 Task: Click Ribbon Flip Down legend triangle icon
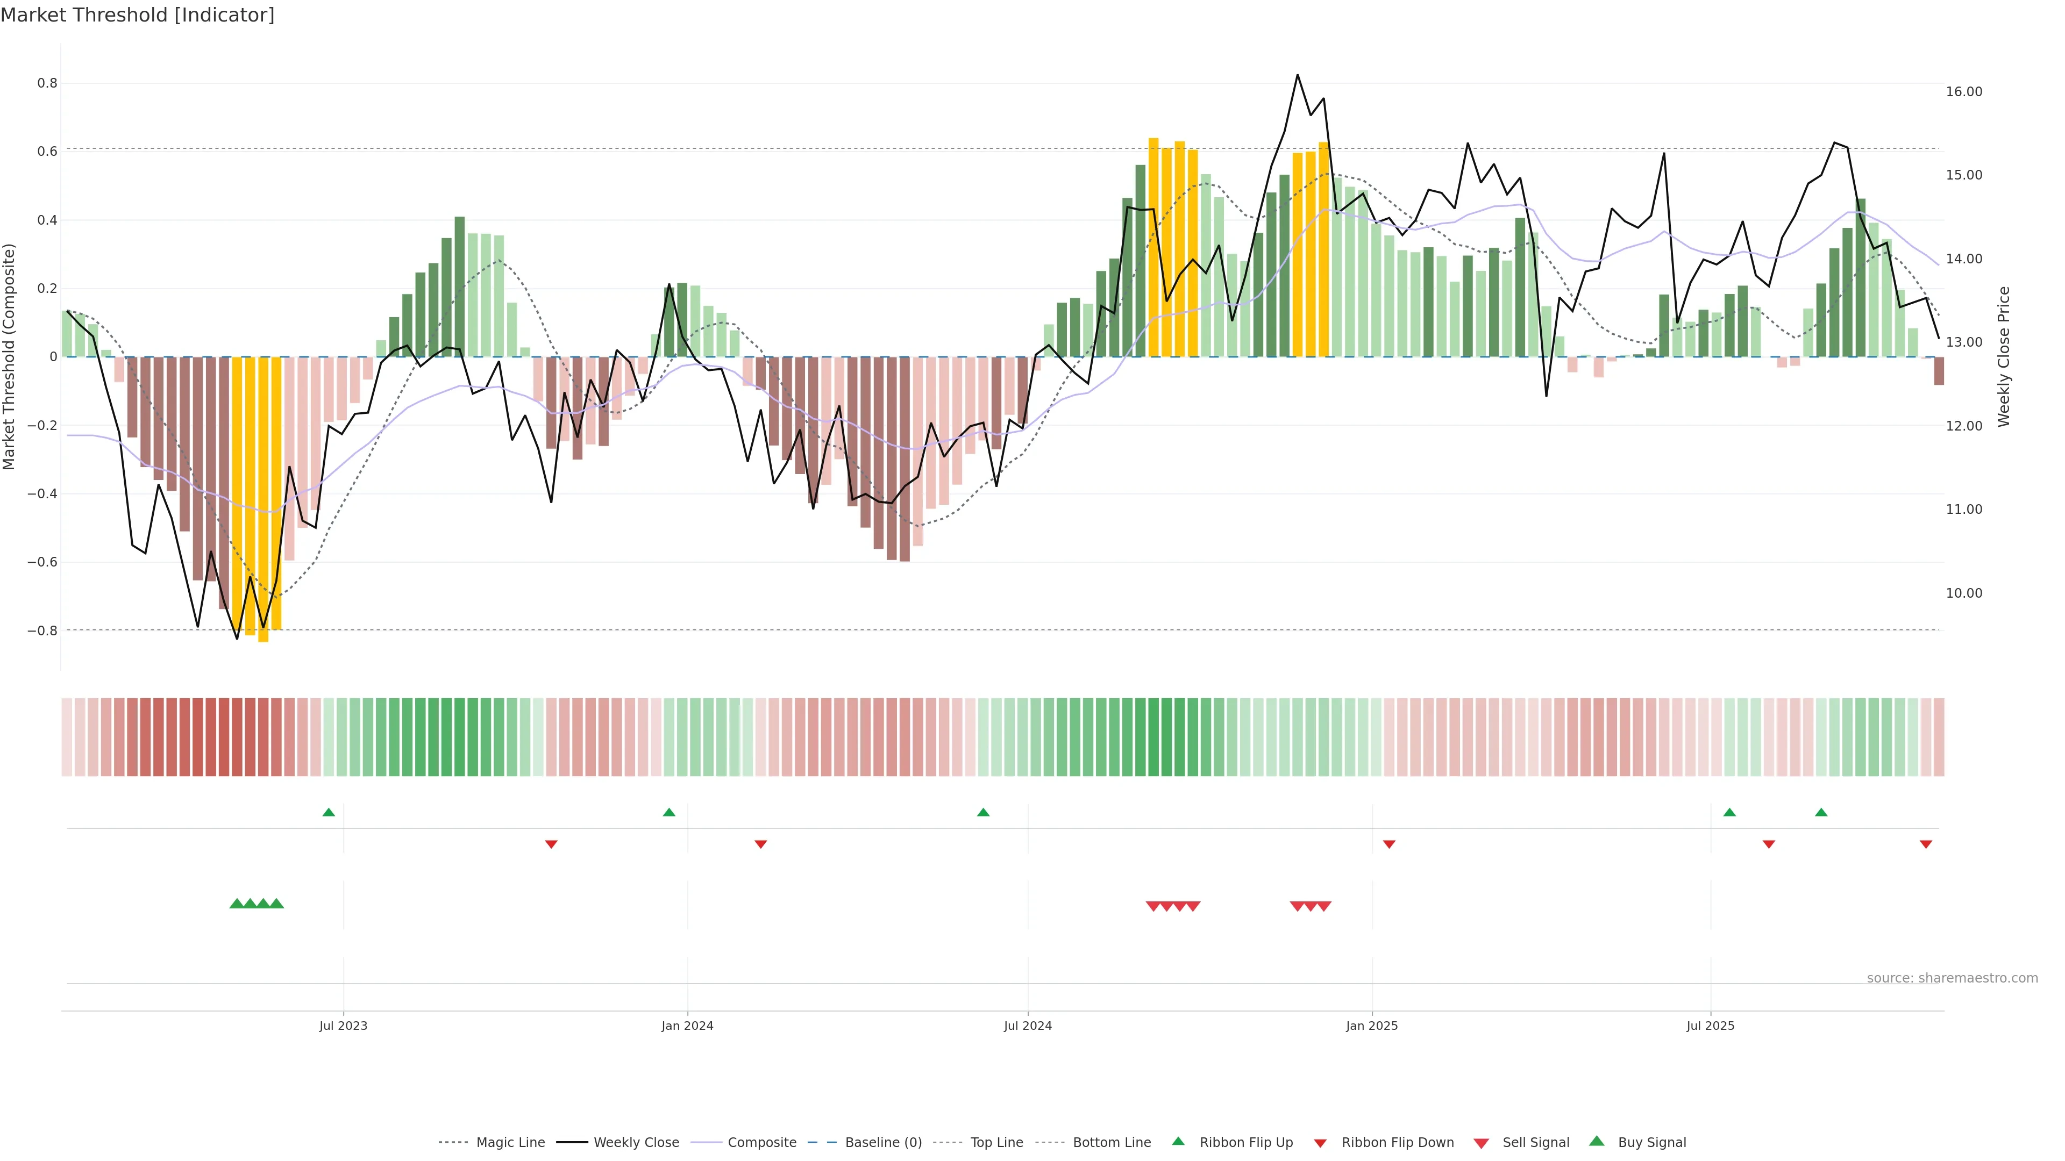click(x=1320, y=1143)
